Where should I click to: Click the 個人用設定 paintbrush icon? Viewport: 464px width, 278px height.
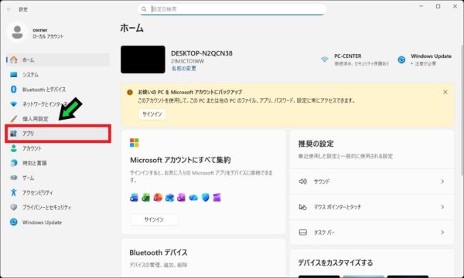(14, 119)
